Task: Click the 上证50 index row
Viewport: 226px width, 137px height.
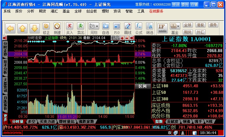Action: 187,92
